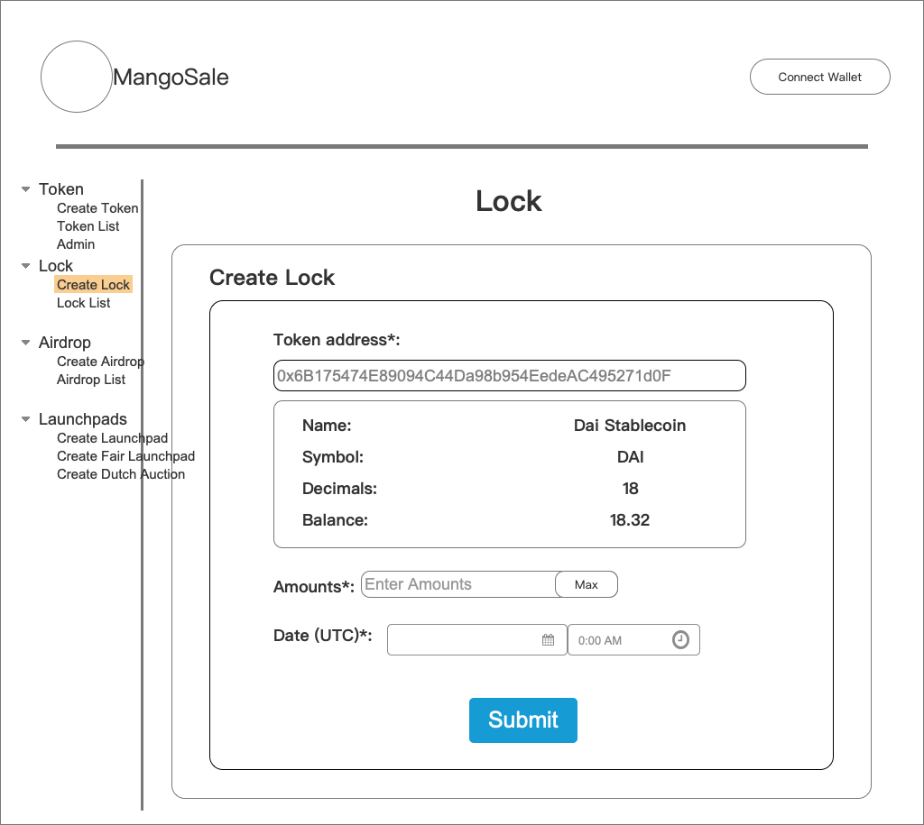The image size is (924, 825).
Task: Click the Launchpads category label
Action: click(x=82, y=419)
